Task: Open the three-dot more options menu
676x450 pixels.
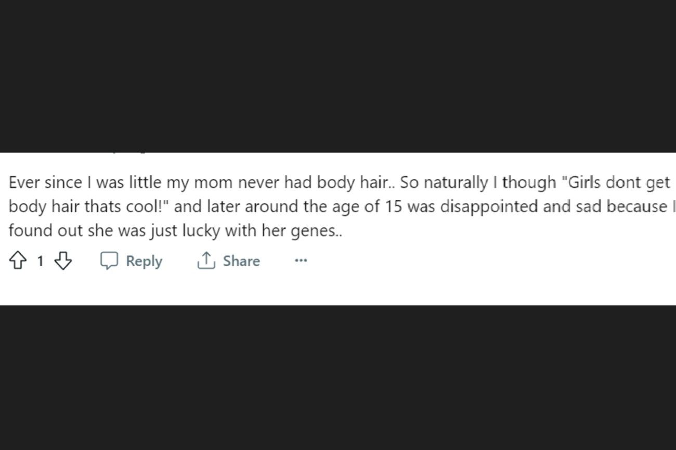Action: [x=301, y=261]
